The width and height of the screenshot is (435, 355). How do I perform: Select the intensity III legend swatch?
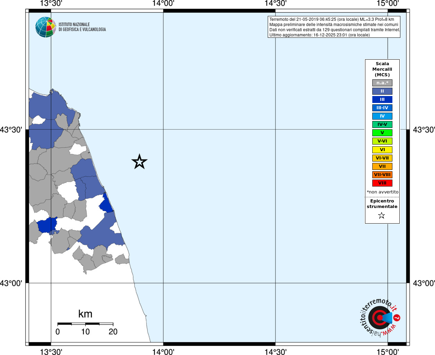coord(382,99)
